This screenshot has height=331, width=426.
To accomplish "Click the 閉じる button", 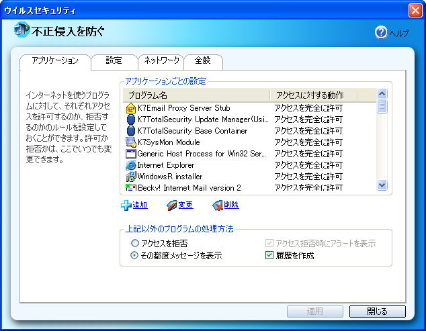I will [x=378, y=311].
